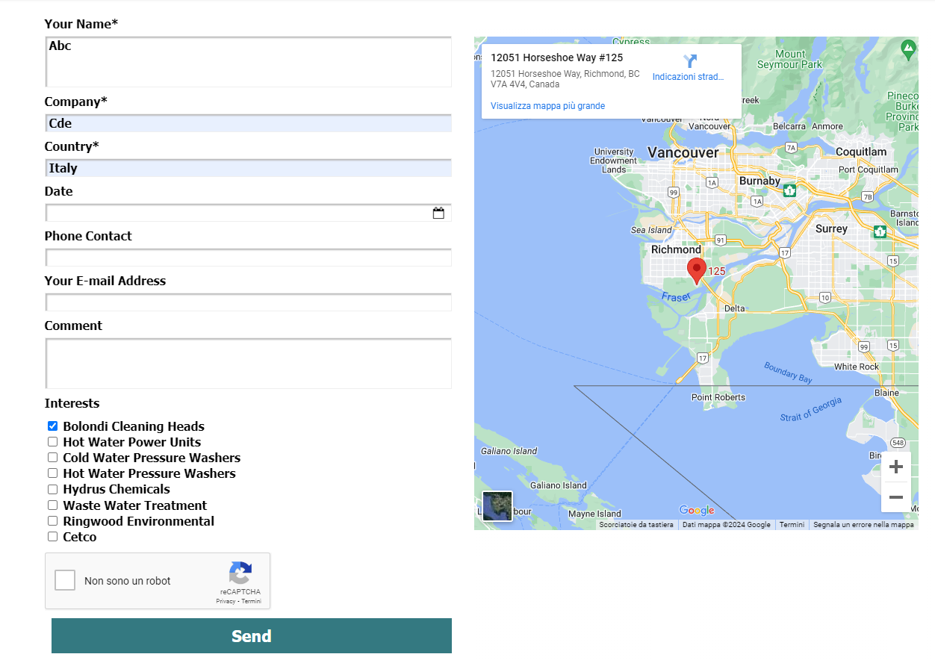The width and height of the screenshot is (935, 660).
Task: Click the Bolondi Cleaning Heads label text
Action: point(134,426)
